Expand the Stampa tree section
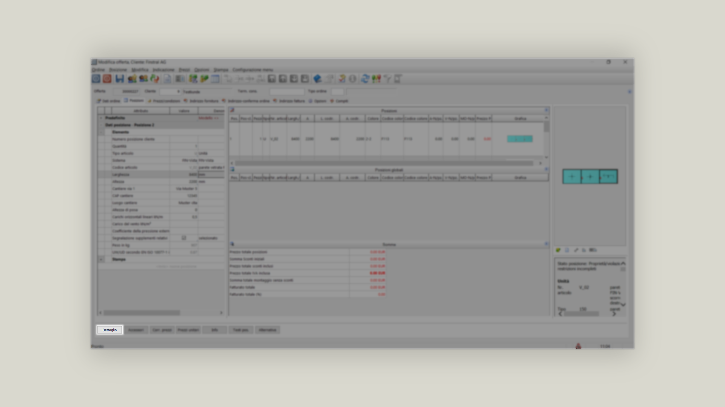 101,260
